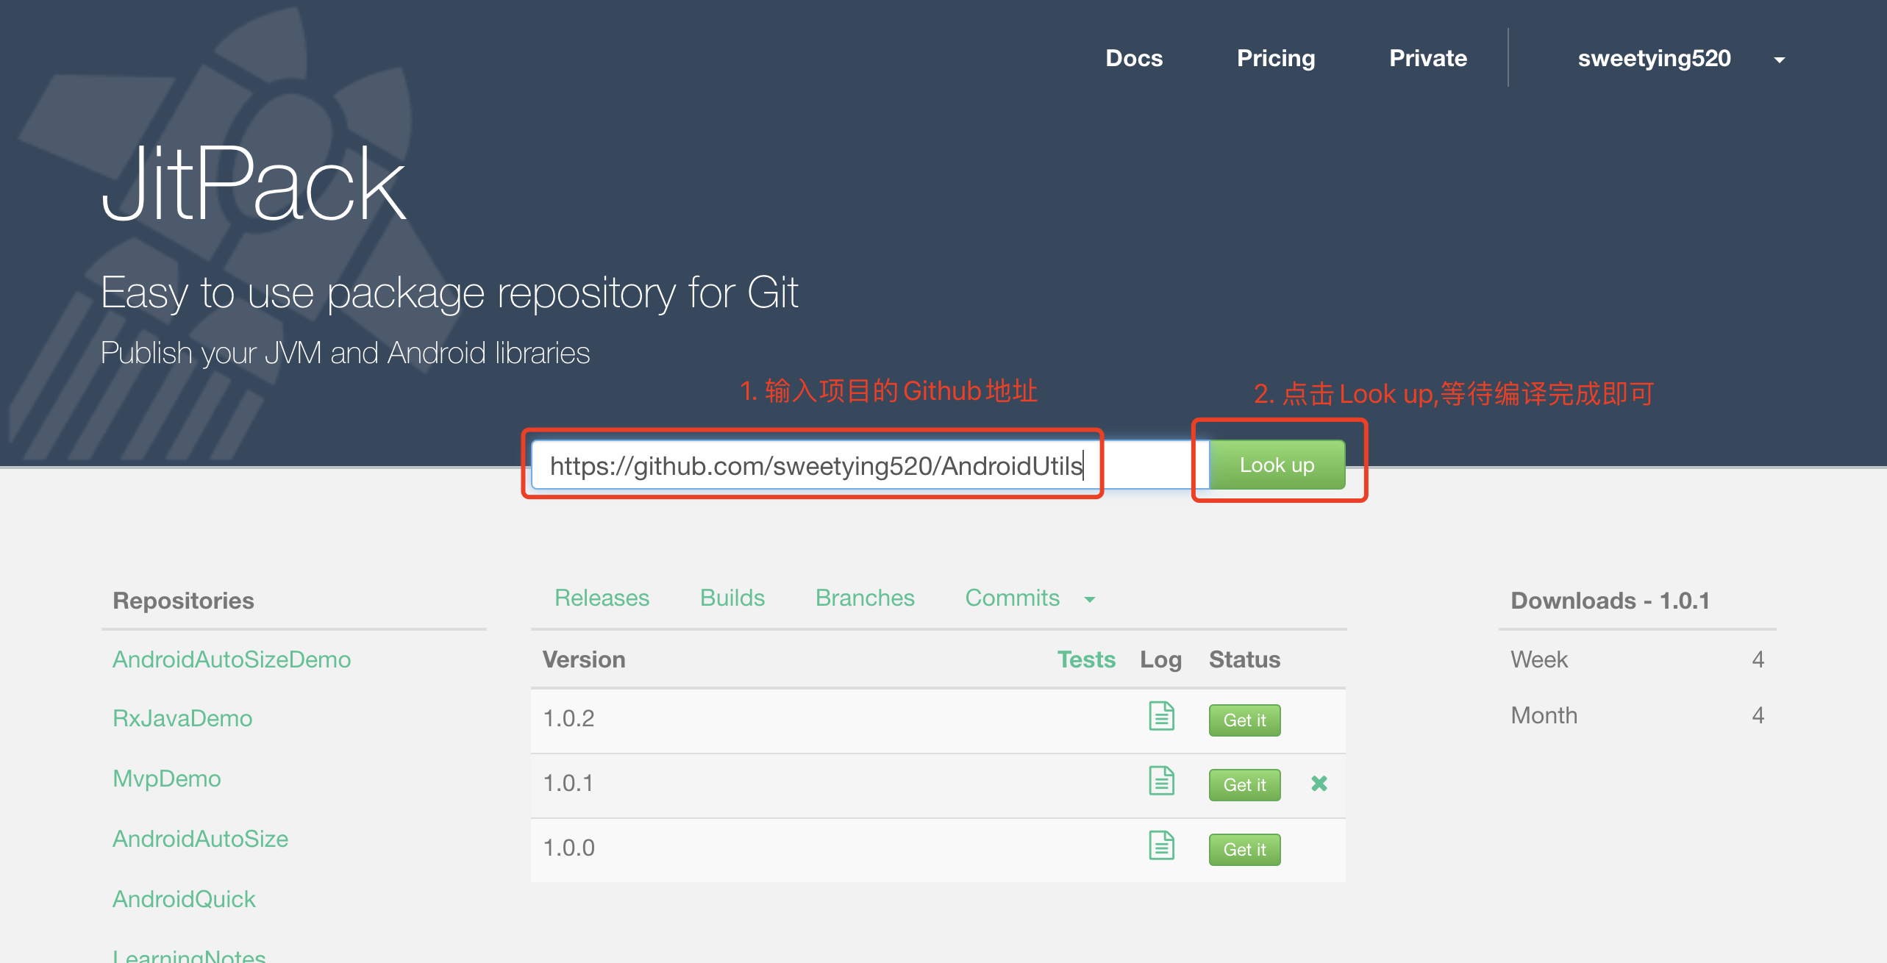The image size is (1887, 963).
Task: Go to the Private section
Action: point(1427,58)
